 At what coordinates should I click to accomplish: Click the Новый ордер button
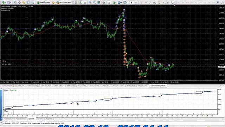pyautogui.click(x=43, y=2)
